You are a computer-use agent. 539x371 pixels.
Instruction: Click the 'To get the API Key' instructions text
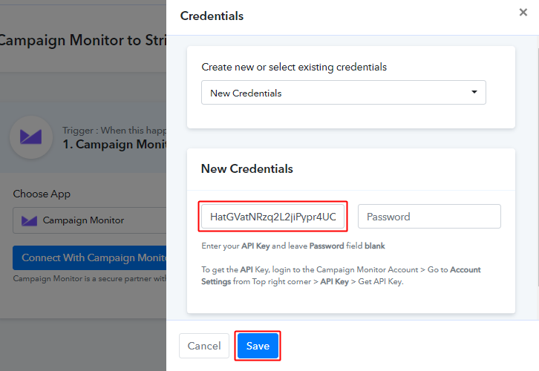(x=341, y=275)
